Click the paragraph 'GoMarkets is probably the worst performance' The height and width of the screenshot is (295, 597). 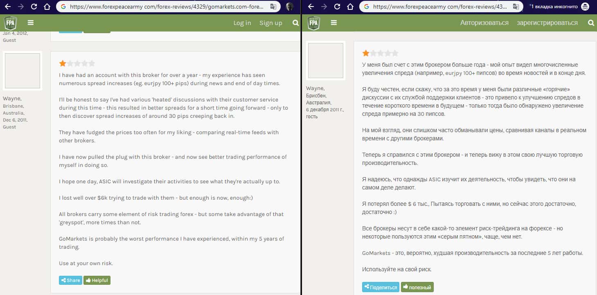pos(171,243)
